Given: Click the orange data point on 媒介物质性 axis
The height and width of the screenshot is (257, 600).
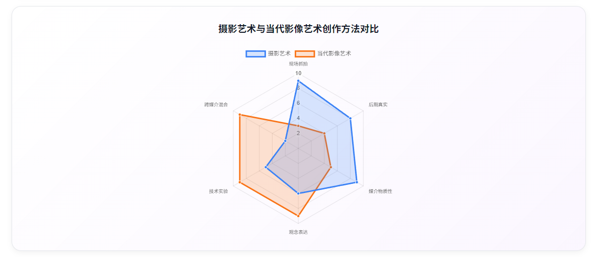Looking at the screenshot, I should (x=330, y=167).
